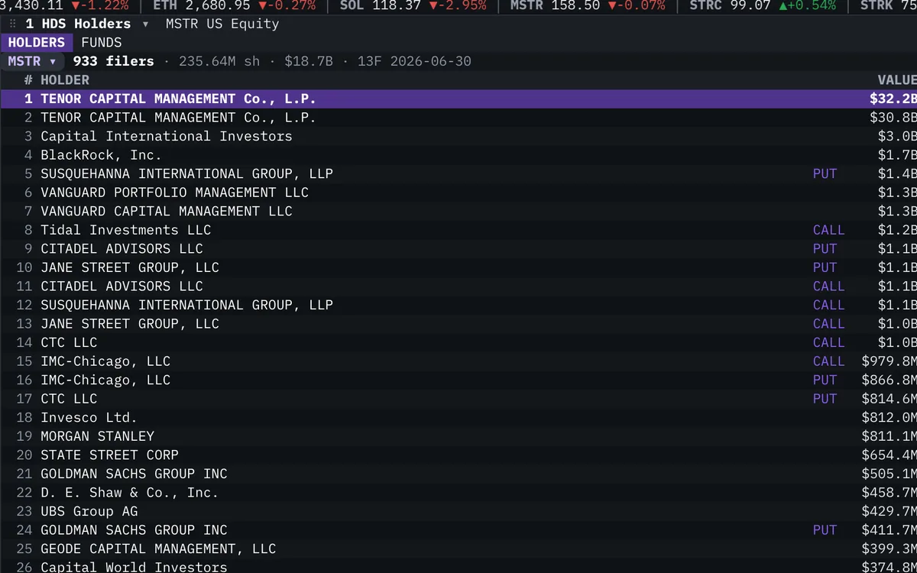Screen dimensions: 917x573
Task: Select the Invesco Ltd. row
Action: (x=458, y=417)
